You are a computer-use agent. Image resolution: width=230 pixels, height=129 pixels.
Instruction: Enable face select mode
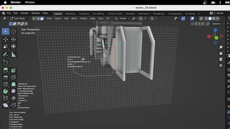(42, 19)
